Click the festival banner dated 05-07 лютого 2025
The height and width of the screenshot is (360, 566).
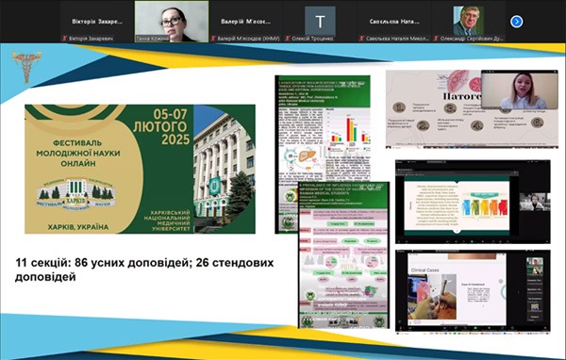click(x=140, y=170)
